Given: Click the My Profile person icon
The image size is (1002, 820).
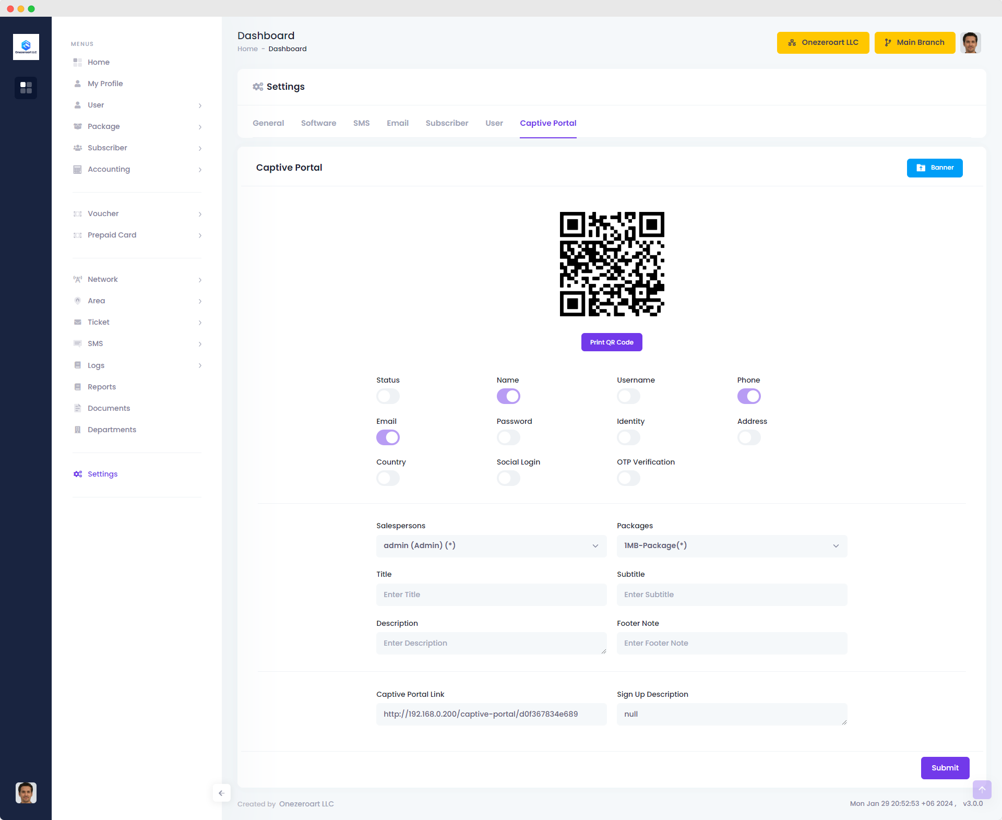Looking at the screenshot, I should pyautogui.click(x=78, y=84).
